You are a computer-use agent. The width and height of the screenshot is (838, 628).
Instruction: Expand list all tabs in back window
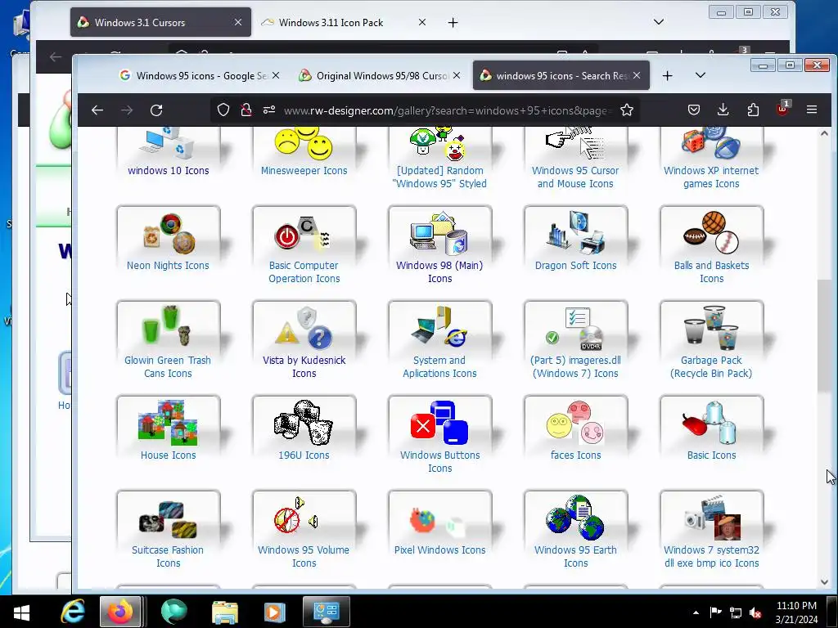pyautogui.click(x=659, y=22)
